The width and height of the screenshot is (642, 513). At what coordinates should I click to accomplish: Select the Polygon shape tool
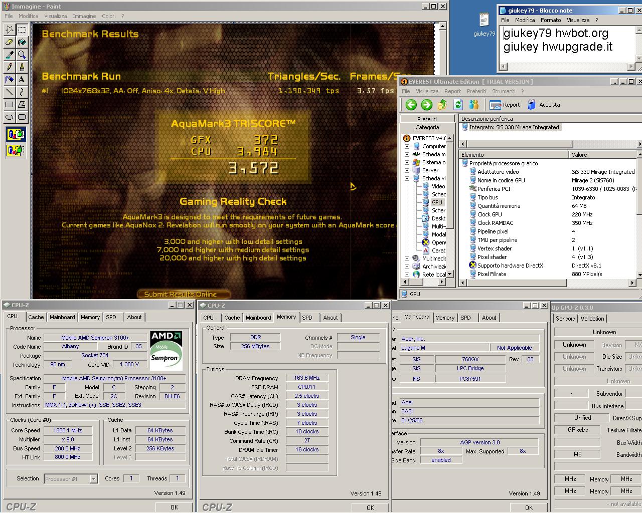[x=22, y=105]
